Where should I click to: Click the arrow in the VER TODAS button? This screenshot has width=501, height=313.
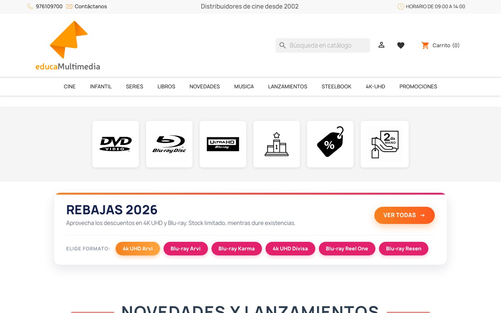[423, 215]
